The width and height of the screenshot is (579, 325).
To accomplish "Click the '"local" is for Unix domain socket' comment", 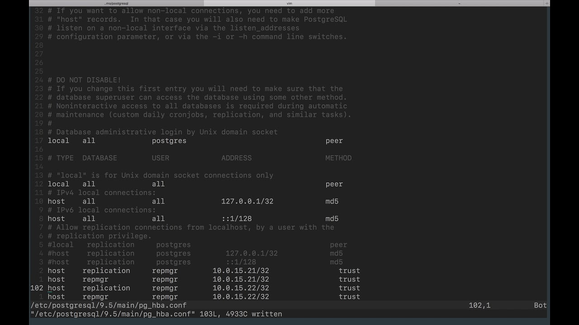I will point(161,175).
